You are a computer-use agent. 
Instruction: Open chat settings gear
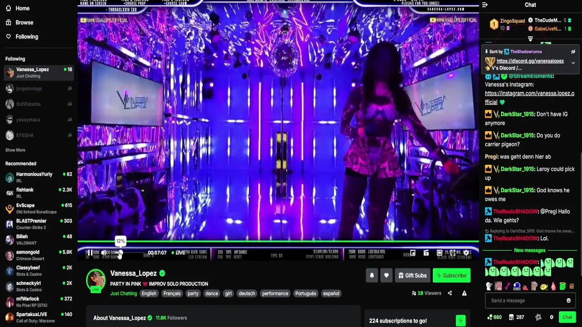click(x=552, y=317)
